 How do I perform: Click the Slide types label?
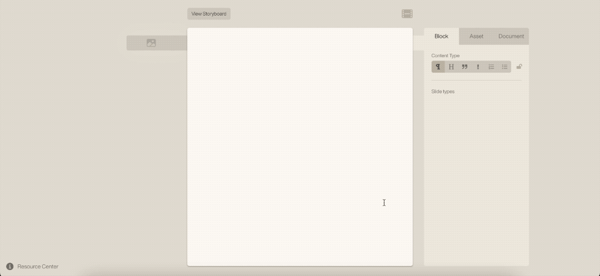point(443,92)
